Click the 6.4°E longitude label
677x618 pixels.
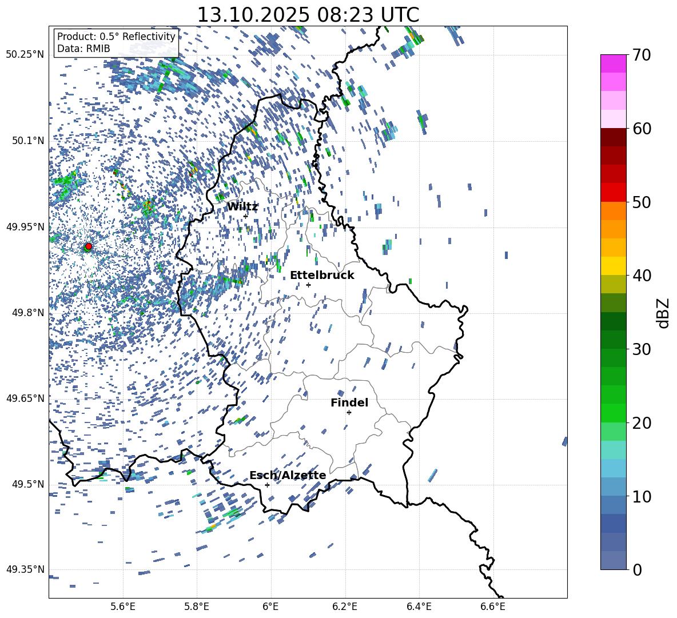(x=419, y=607)
